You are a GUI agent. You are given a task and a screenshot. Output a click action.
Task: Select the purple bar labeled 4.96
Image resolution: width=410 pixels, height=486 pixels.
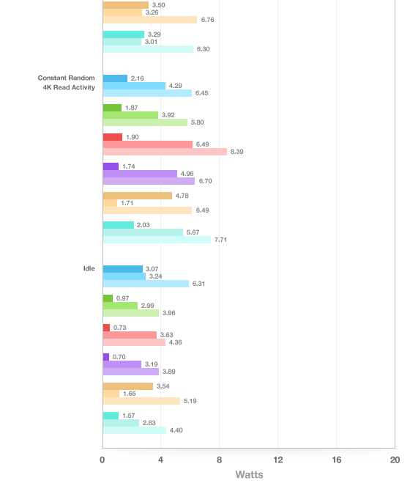(140, 174)
